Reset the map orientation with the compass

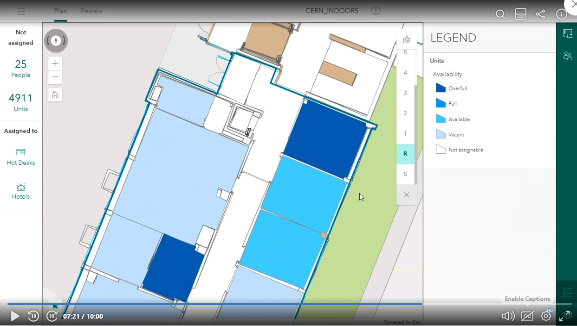(56, 41)
